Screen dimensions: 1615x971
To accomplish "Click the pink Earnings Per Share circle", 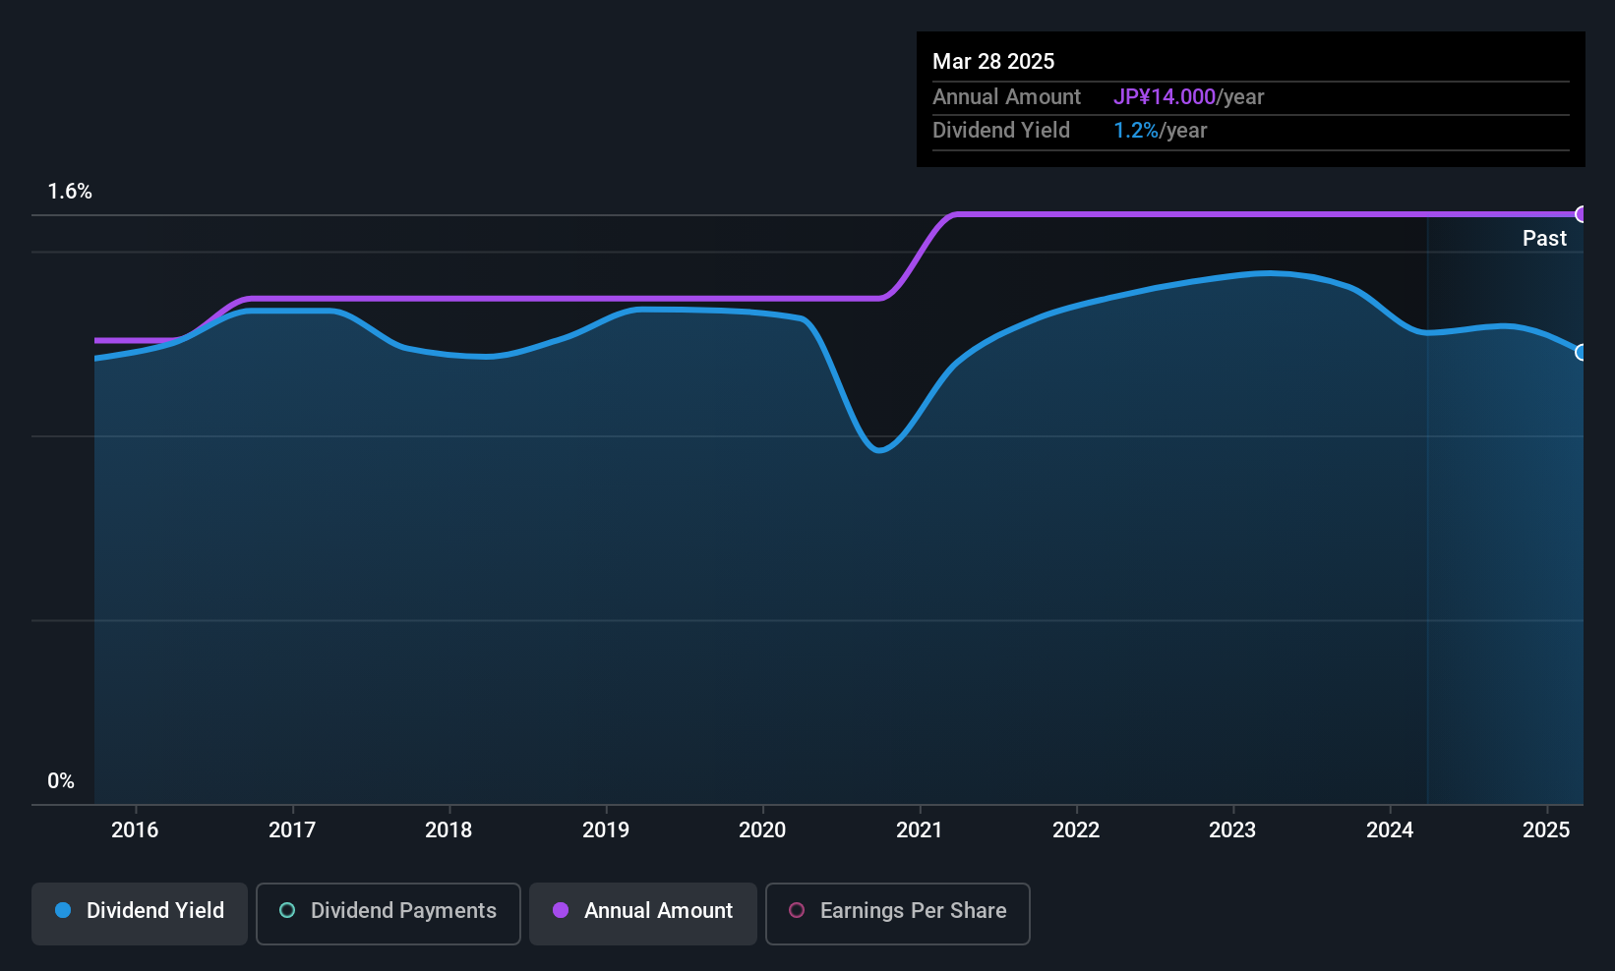I will (797, 910).
